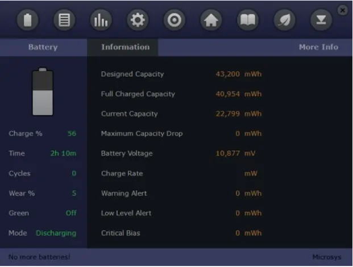The height and width of the screenshot is (267, 353).
Task: Click the battery icon in the toolbar
Action: (x=27, y=20)
